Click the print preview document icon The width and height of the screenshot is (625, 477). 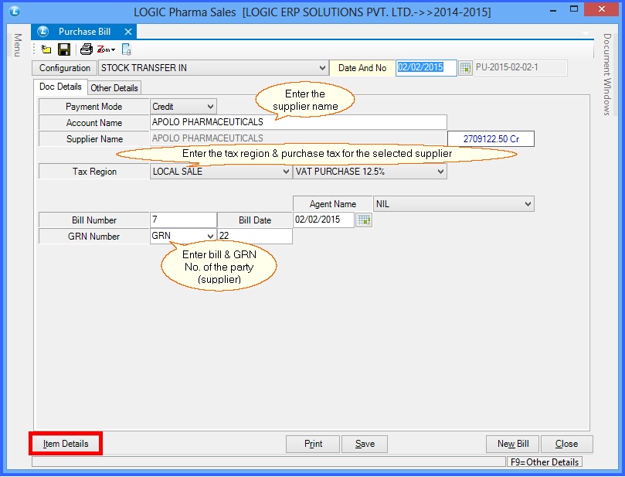tap(126, 49)
